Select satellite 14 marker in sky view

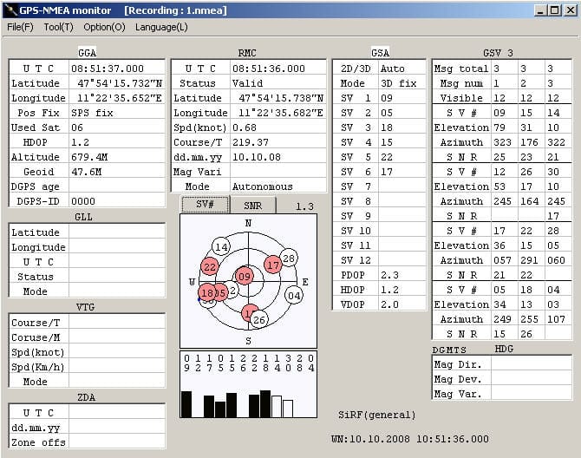(220, 246)
